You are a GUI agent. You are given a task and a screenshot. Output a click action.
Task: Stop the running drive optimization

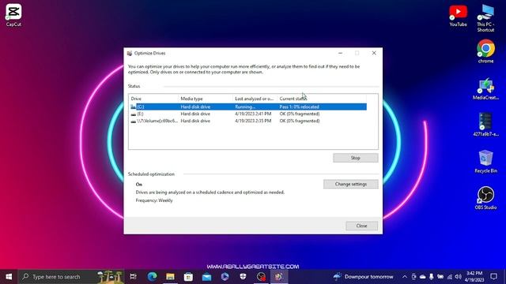point(356,158)
